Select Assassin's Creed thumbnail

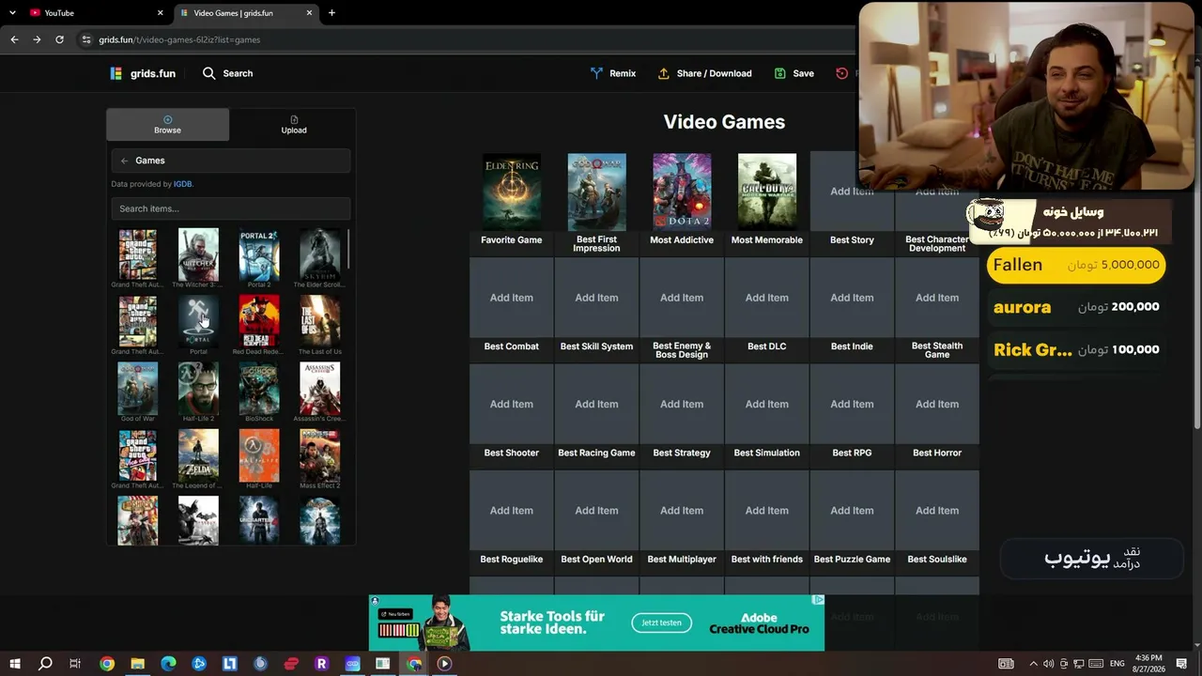pos(319,389)
